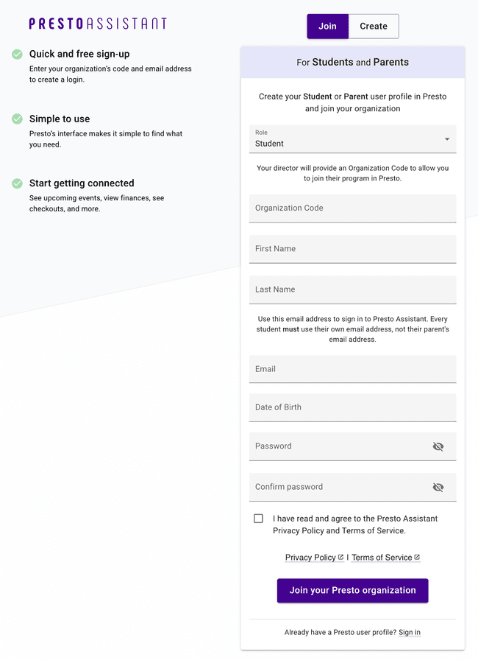Click the checkmark beside Start getting connected

click(17, 183)
